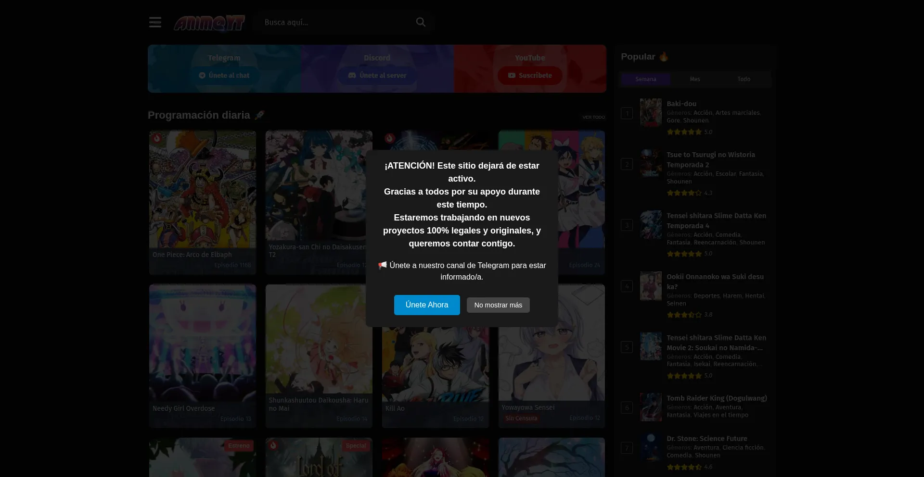Open Tensei shitara Slime Datta Ken Temporada 4

point(716,220)
